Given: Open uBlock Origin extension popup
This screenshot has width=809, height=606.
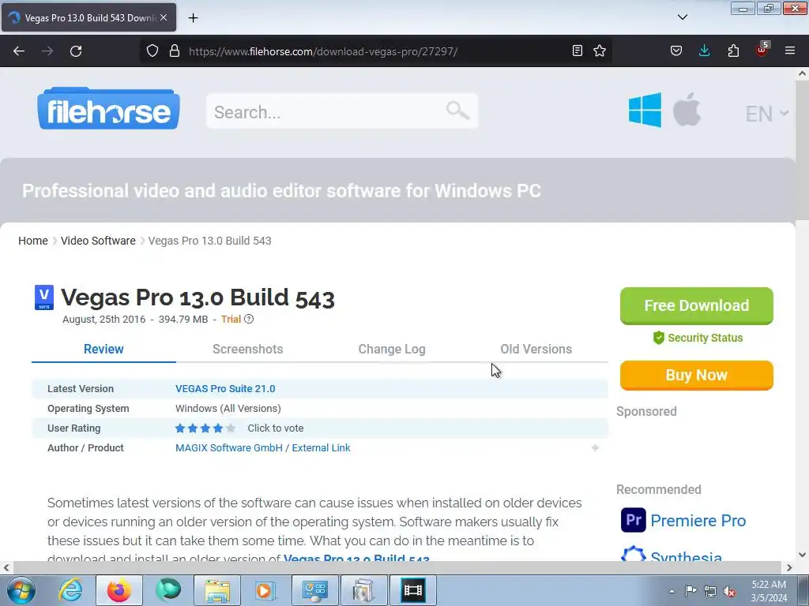Looking at the screenshot, I should [x=762, y=50].
